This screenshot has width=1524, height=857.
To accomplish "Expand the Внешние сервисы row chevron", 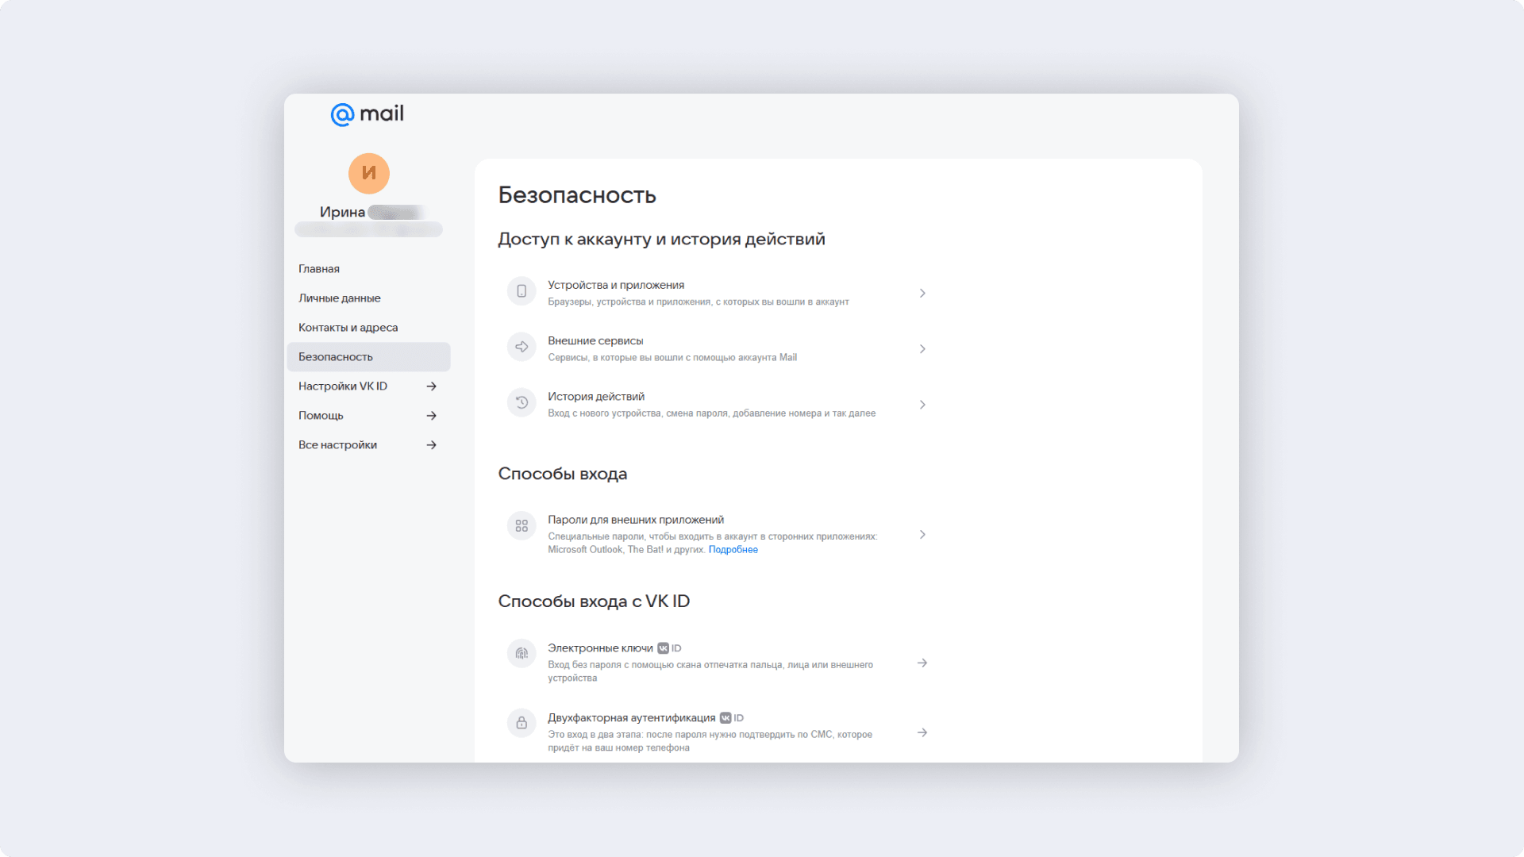I will tap(922, 348).
